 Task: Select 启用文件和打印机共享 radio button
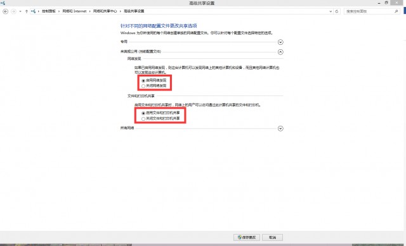click(x=143, y=113)
